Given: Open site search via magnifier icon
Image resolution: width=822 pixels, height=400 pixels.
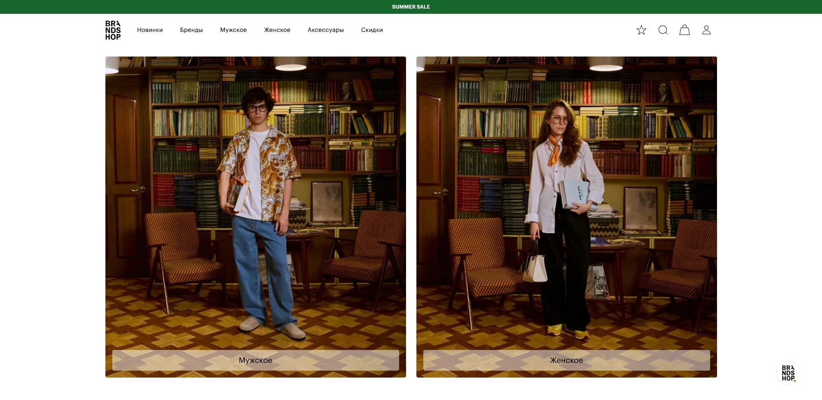Looking at the screenshot, I should tap(663, 30).
